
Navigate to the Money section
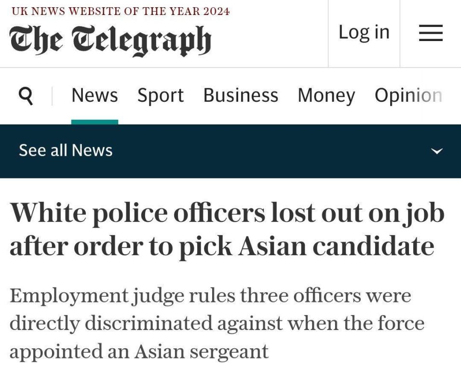coord(326,96)
